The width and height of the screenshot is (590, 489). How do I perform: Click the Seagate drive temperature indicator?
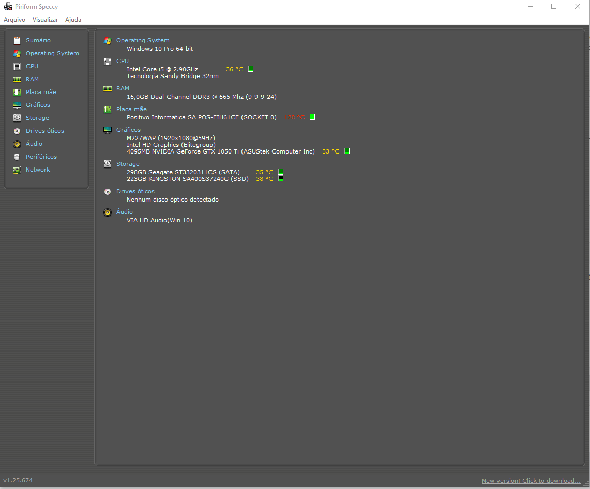(281, 172)
